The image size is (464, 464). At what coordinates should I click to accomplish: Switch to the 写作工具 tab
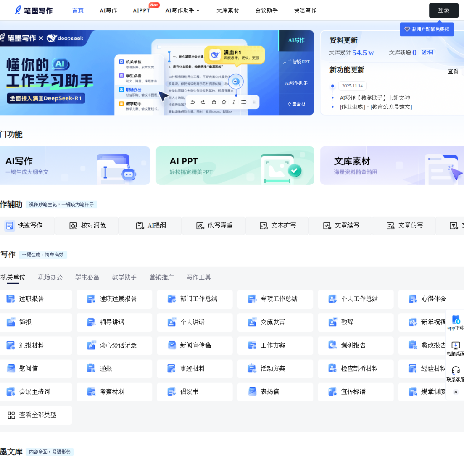click(x=198, y=277)
